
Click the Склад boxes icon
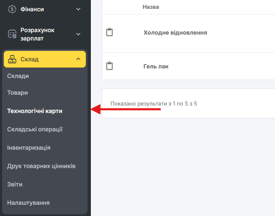(x=12, y=59)
